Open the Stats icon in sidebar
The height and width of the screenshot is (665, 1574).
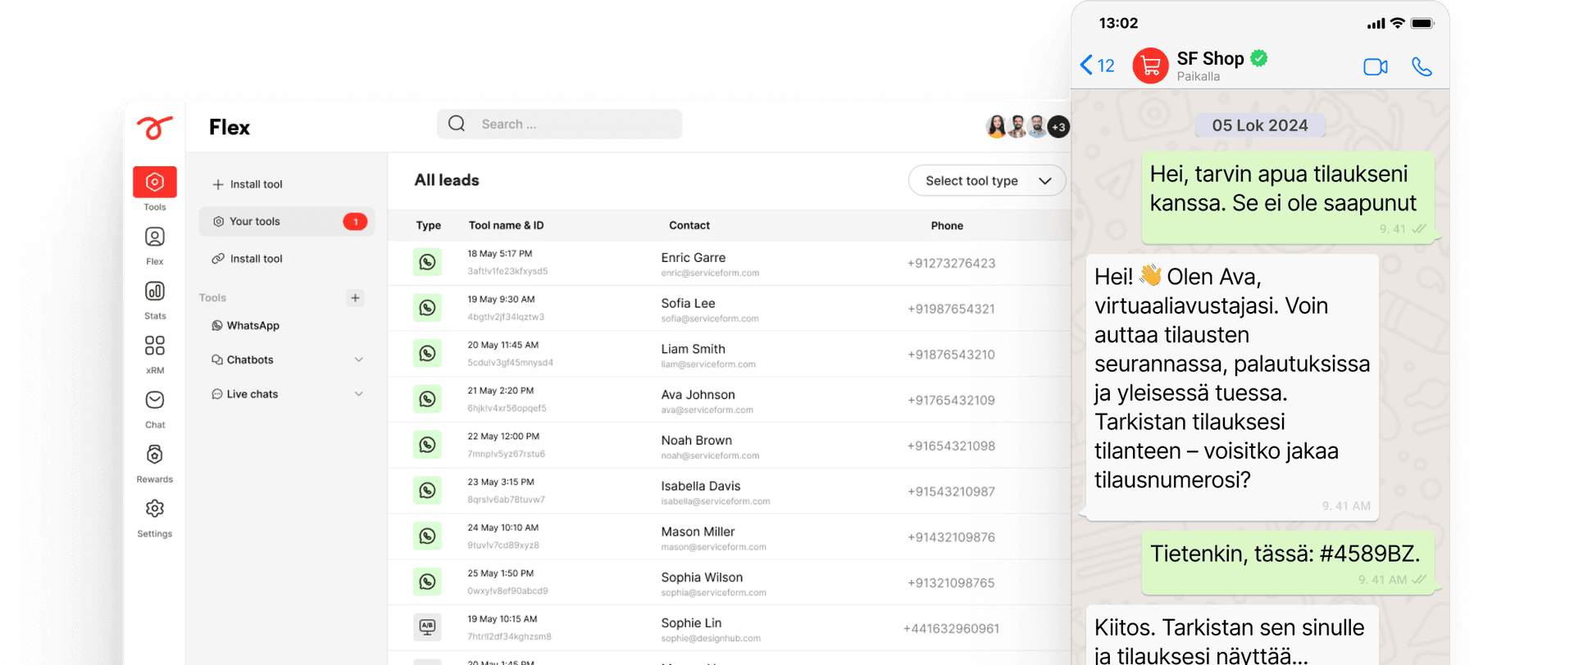(155, 292)
